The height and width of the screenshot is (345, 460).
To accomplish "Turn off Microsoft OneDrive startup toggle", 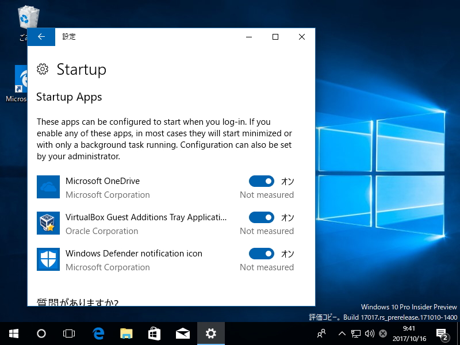I will tap(262, 181).
